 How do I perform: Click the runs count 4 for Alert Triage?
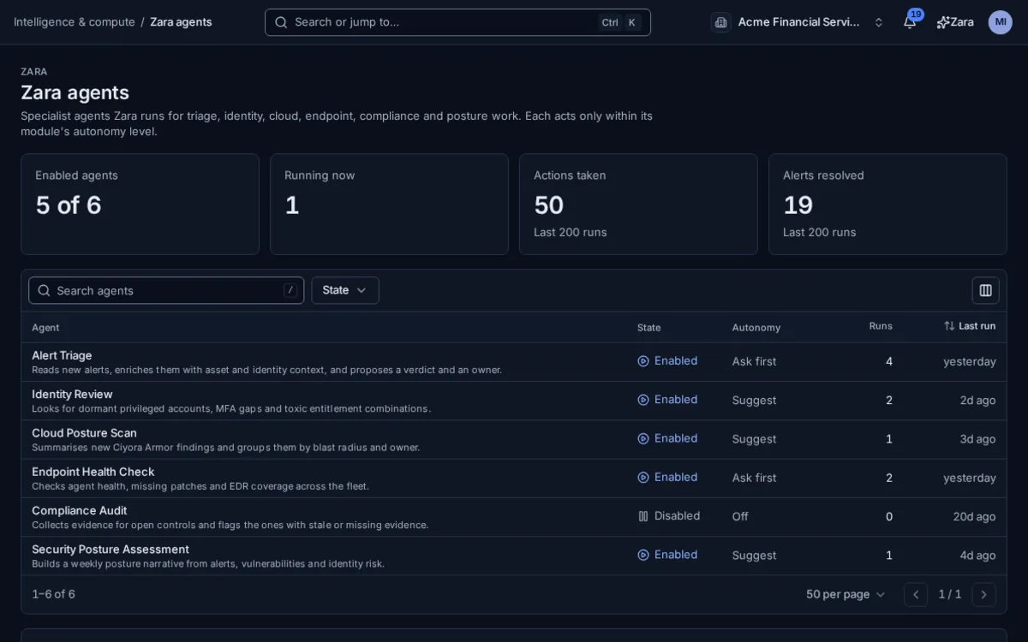(889, 361)
